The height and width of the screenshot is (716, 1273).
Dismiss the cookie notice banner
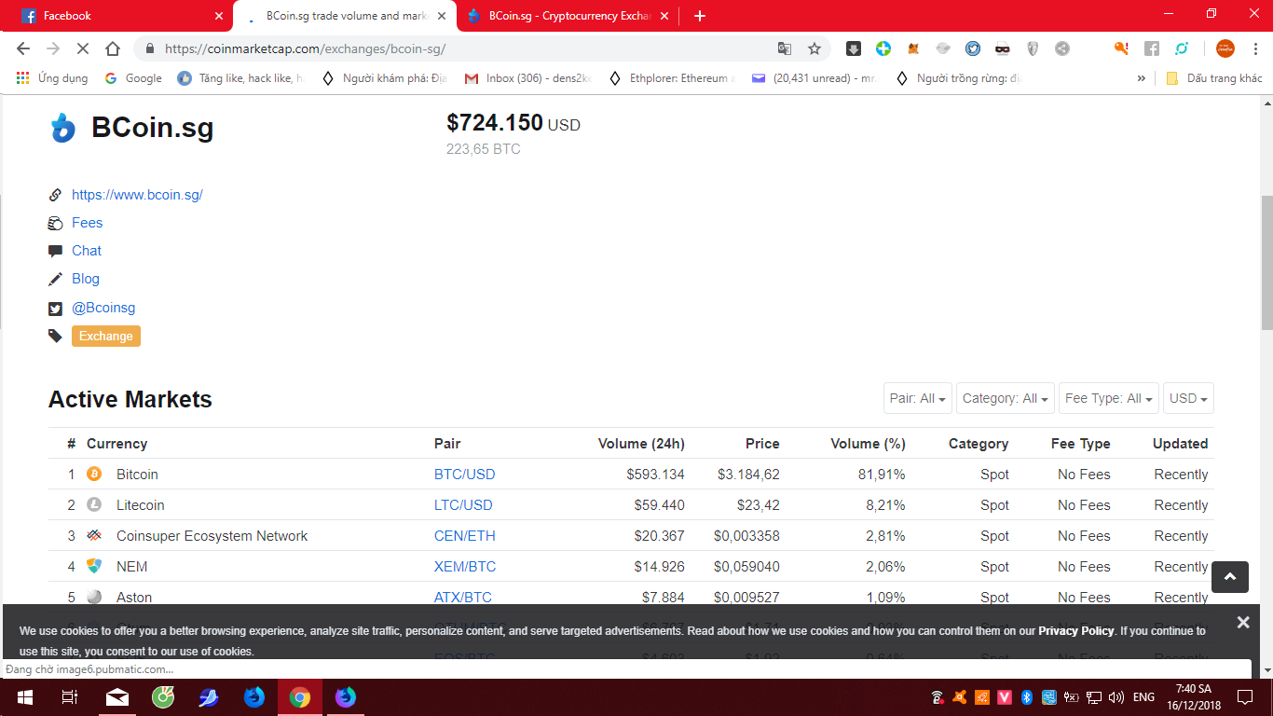coord(1243,622)
